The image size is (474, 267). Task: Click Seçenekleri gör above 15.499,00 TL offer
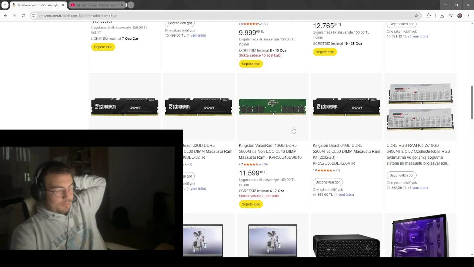coord(180,23)
